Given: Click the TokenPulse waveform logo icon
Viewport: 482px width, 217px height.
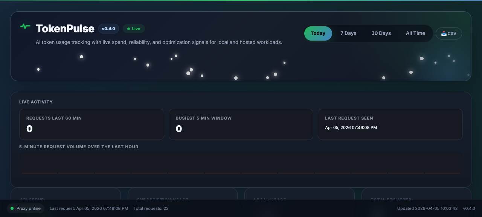Looking at the screenshot, I should pyautogui.click(x=25, y=27).
